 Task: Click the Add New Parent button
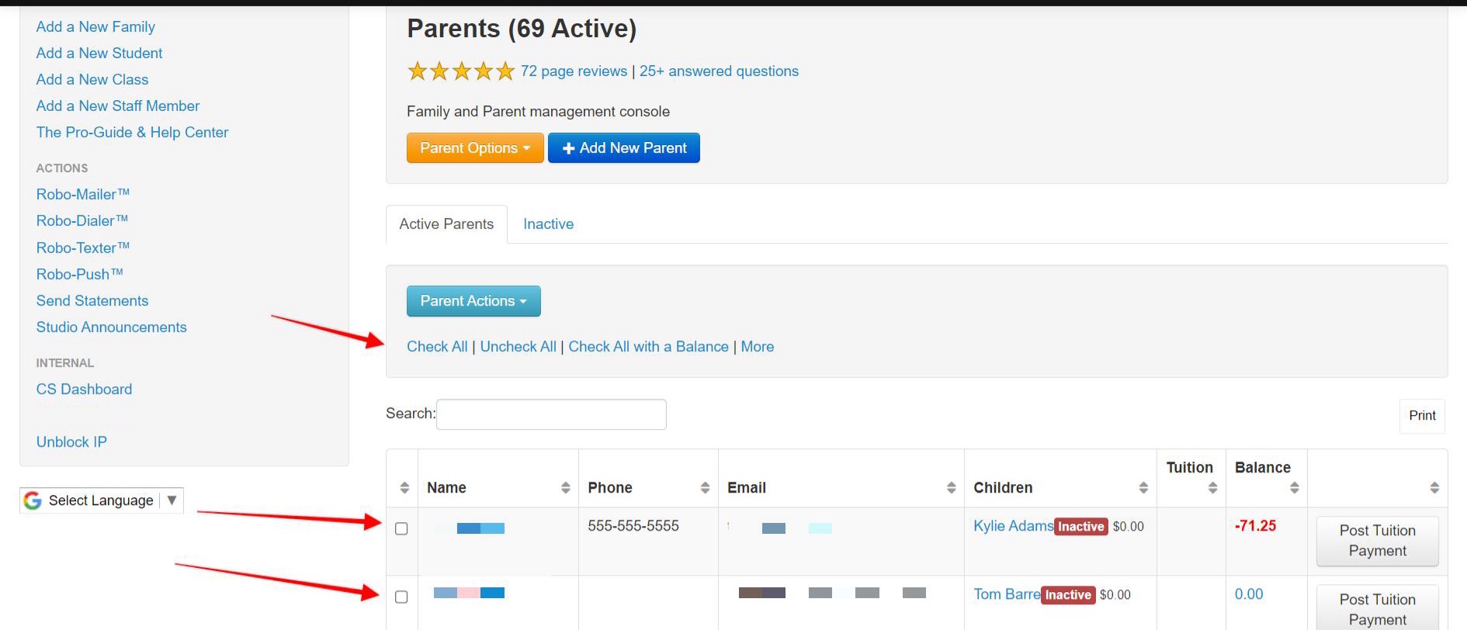click(x=624, y=147)
